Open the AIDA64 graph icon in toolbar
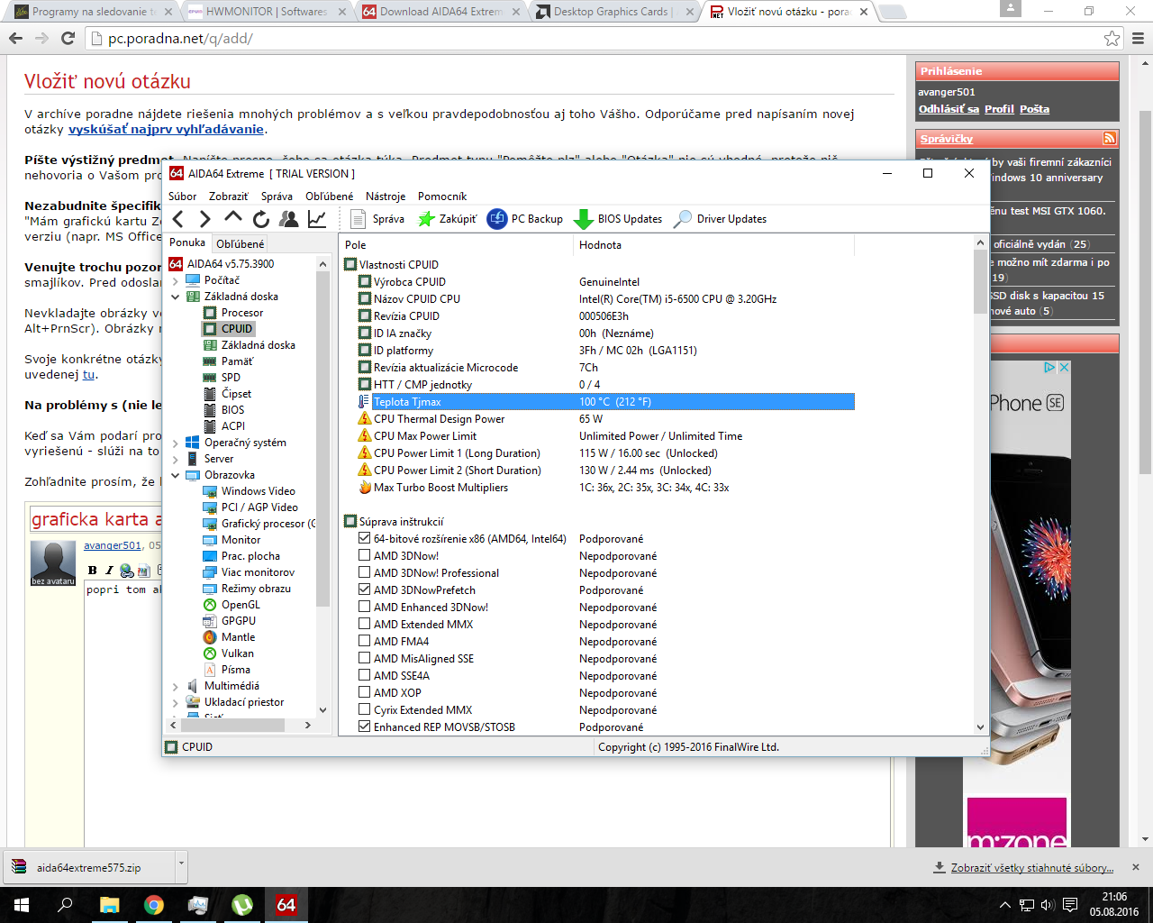Viewport: 1153px width, 923px height. (x=317, y=219)
